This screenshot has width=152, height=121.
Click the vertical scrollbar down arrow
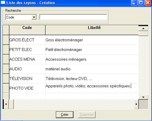[x=143, y=97]
